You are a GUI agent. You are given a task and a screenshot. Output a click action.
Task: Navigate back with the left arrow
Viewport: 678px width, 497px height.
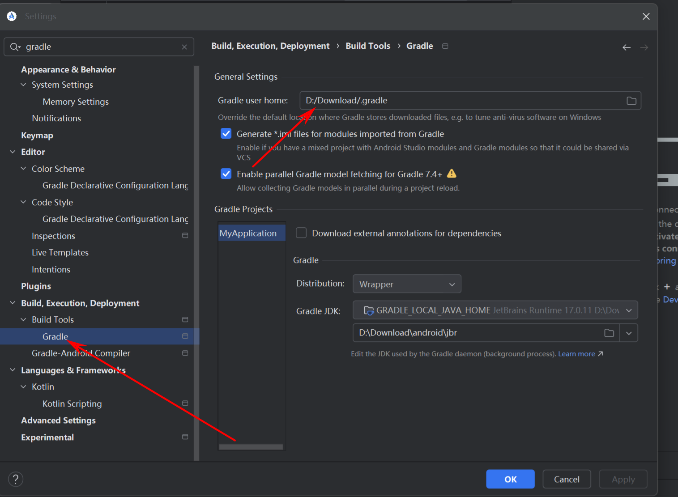point(627,47)
